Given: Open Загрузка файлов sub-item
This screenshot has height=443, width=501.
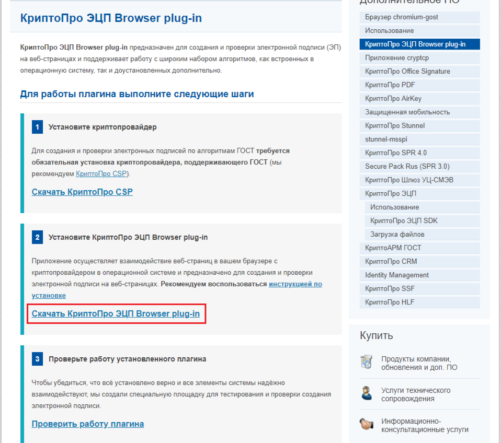Looking at the screenshot, I should 422,234.
